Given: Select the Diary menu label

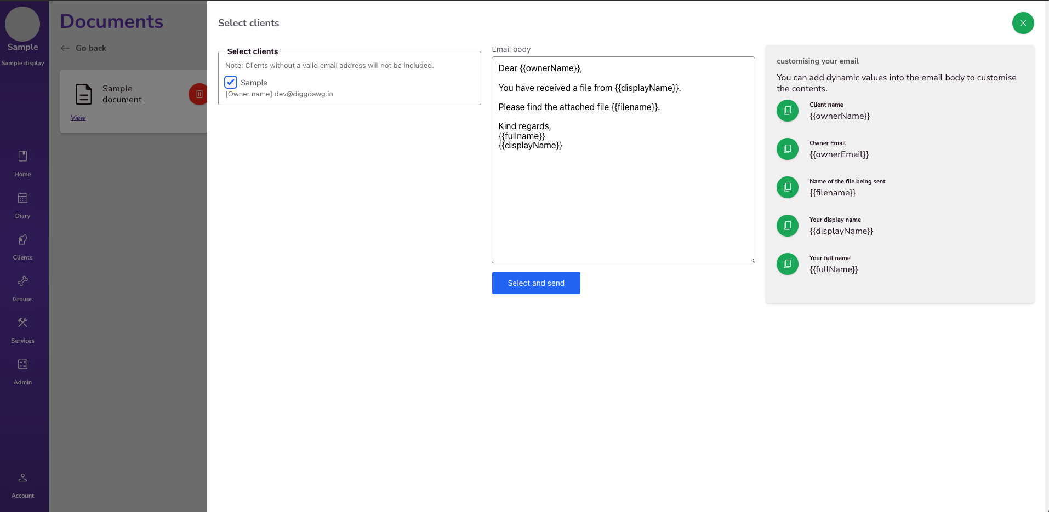Looking at the screenshot, I should click(x=22, y=216).
